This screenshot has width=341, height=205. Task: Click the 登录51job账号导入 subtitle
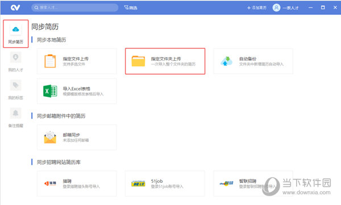point(167,186)
